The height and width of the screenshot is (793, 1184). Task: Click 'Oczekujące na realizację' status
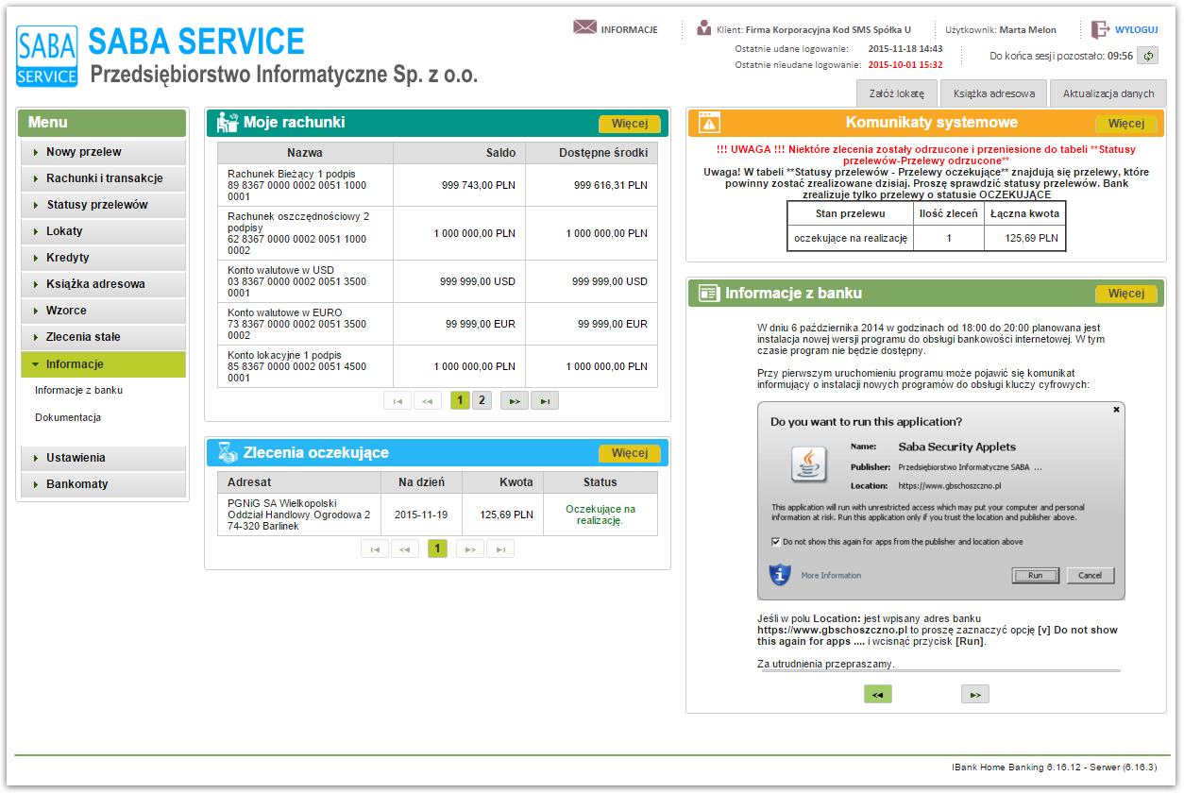pos(600,515)
